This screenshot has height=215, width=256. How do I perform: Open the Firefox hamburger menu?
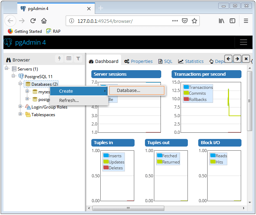click(246, 21)
